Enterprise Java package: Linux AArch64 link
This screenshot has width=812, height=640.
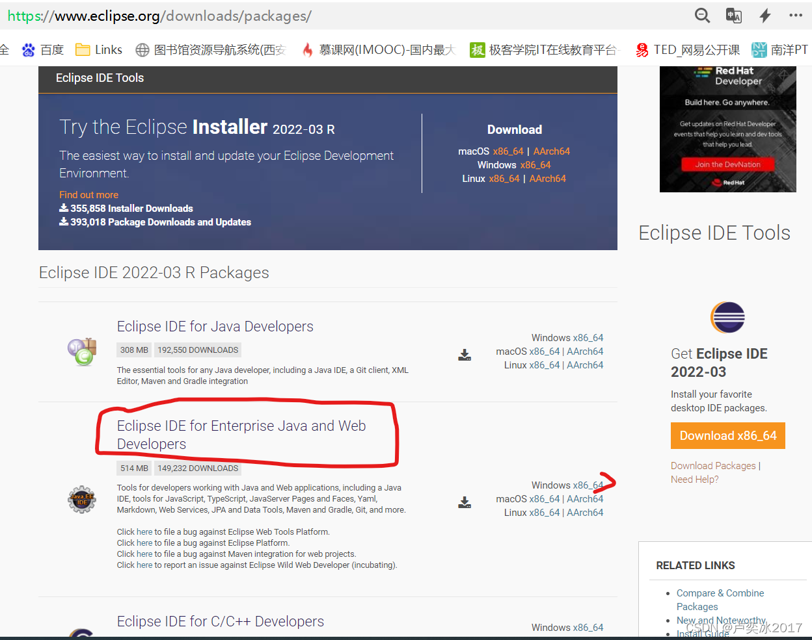(585, 513)
